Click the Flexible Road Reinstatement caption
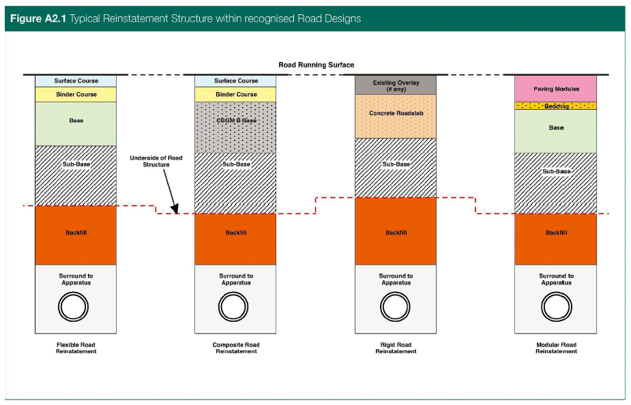 [76, 348]
